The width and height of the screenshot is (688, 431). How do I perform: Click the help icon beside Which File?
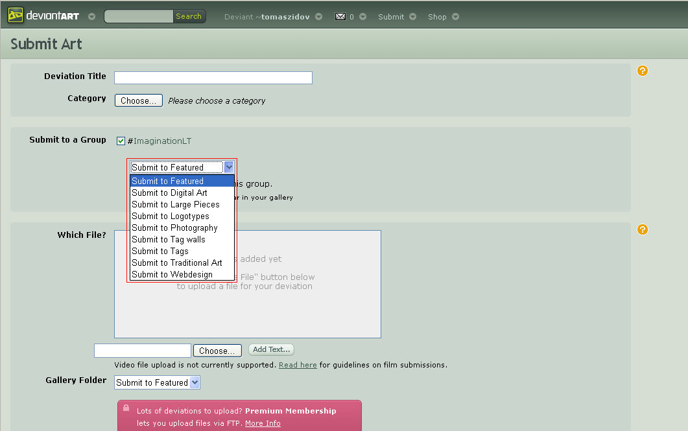pyautogui.click(x=643, y=229)
